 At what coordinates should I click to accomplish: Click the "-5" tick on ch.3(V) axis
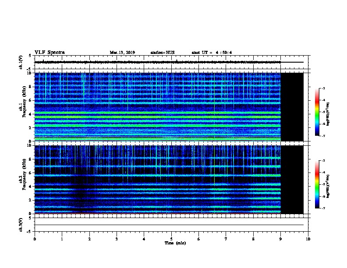(29, 232)
